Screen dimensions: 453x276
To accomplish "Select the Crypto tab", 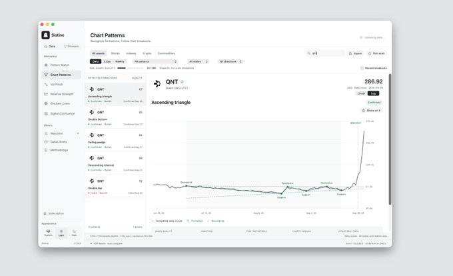I will 147,53.
